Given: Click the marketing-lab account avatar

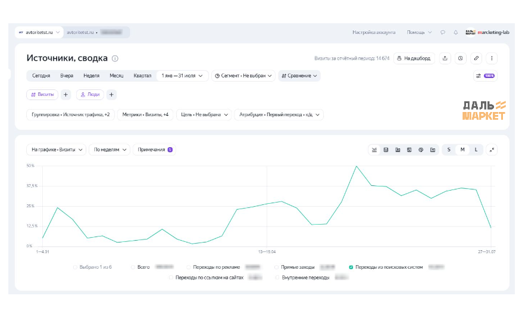Looking at the screenshot, I should 470,32.
